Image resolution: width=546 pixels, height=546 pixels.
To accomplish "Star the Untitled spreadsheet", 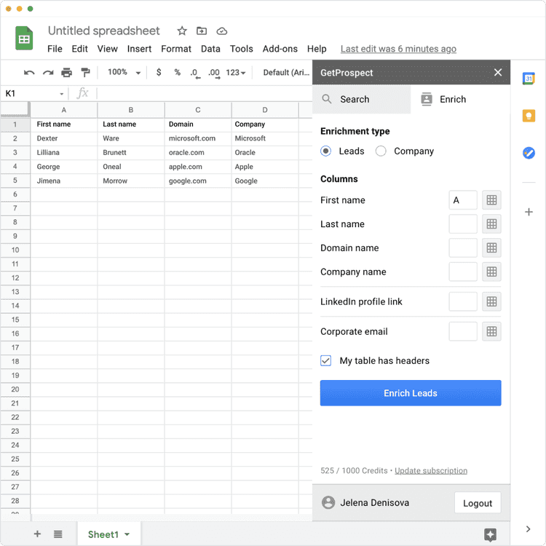I will point(182,31).
